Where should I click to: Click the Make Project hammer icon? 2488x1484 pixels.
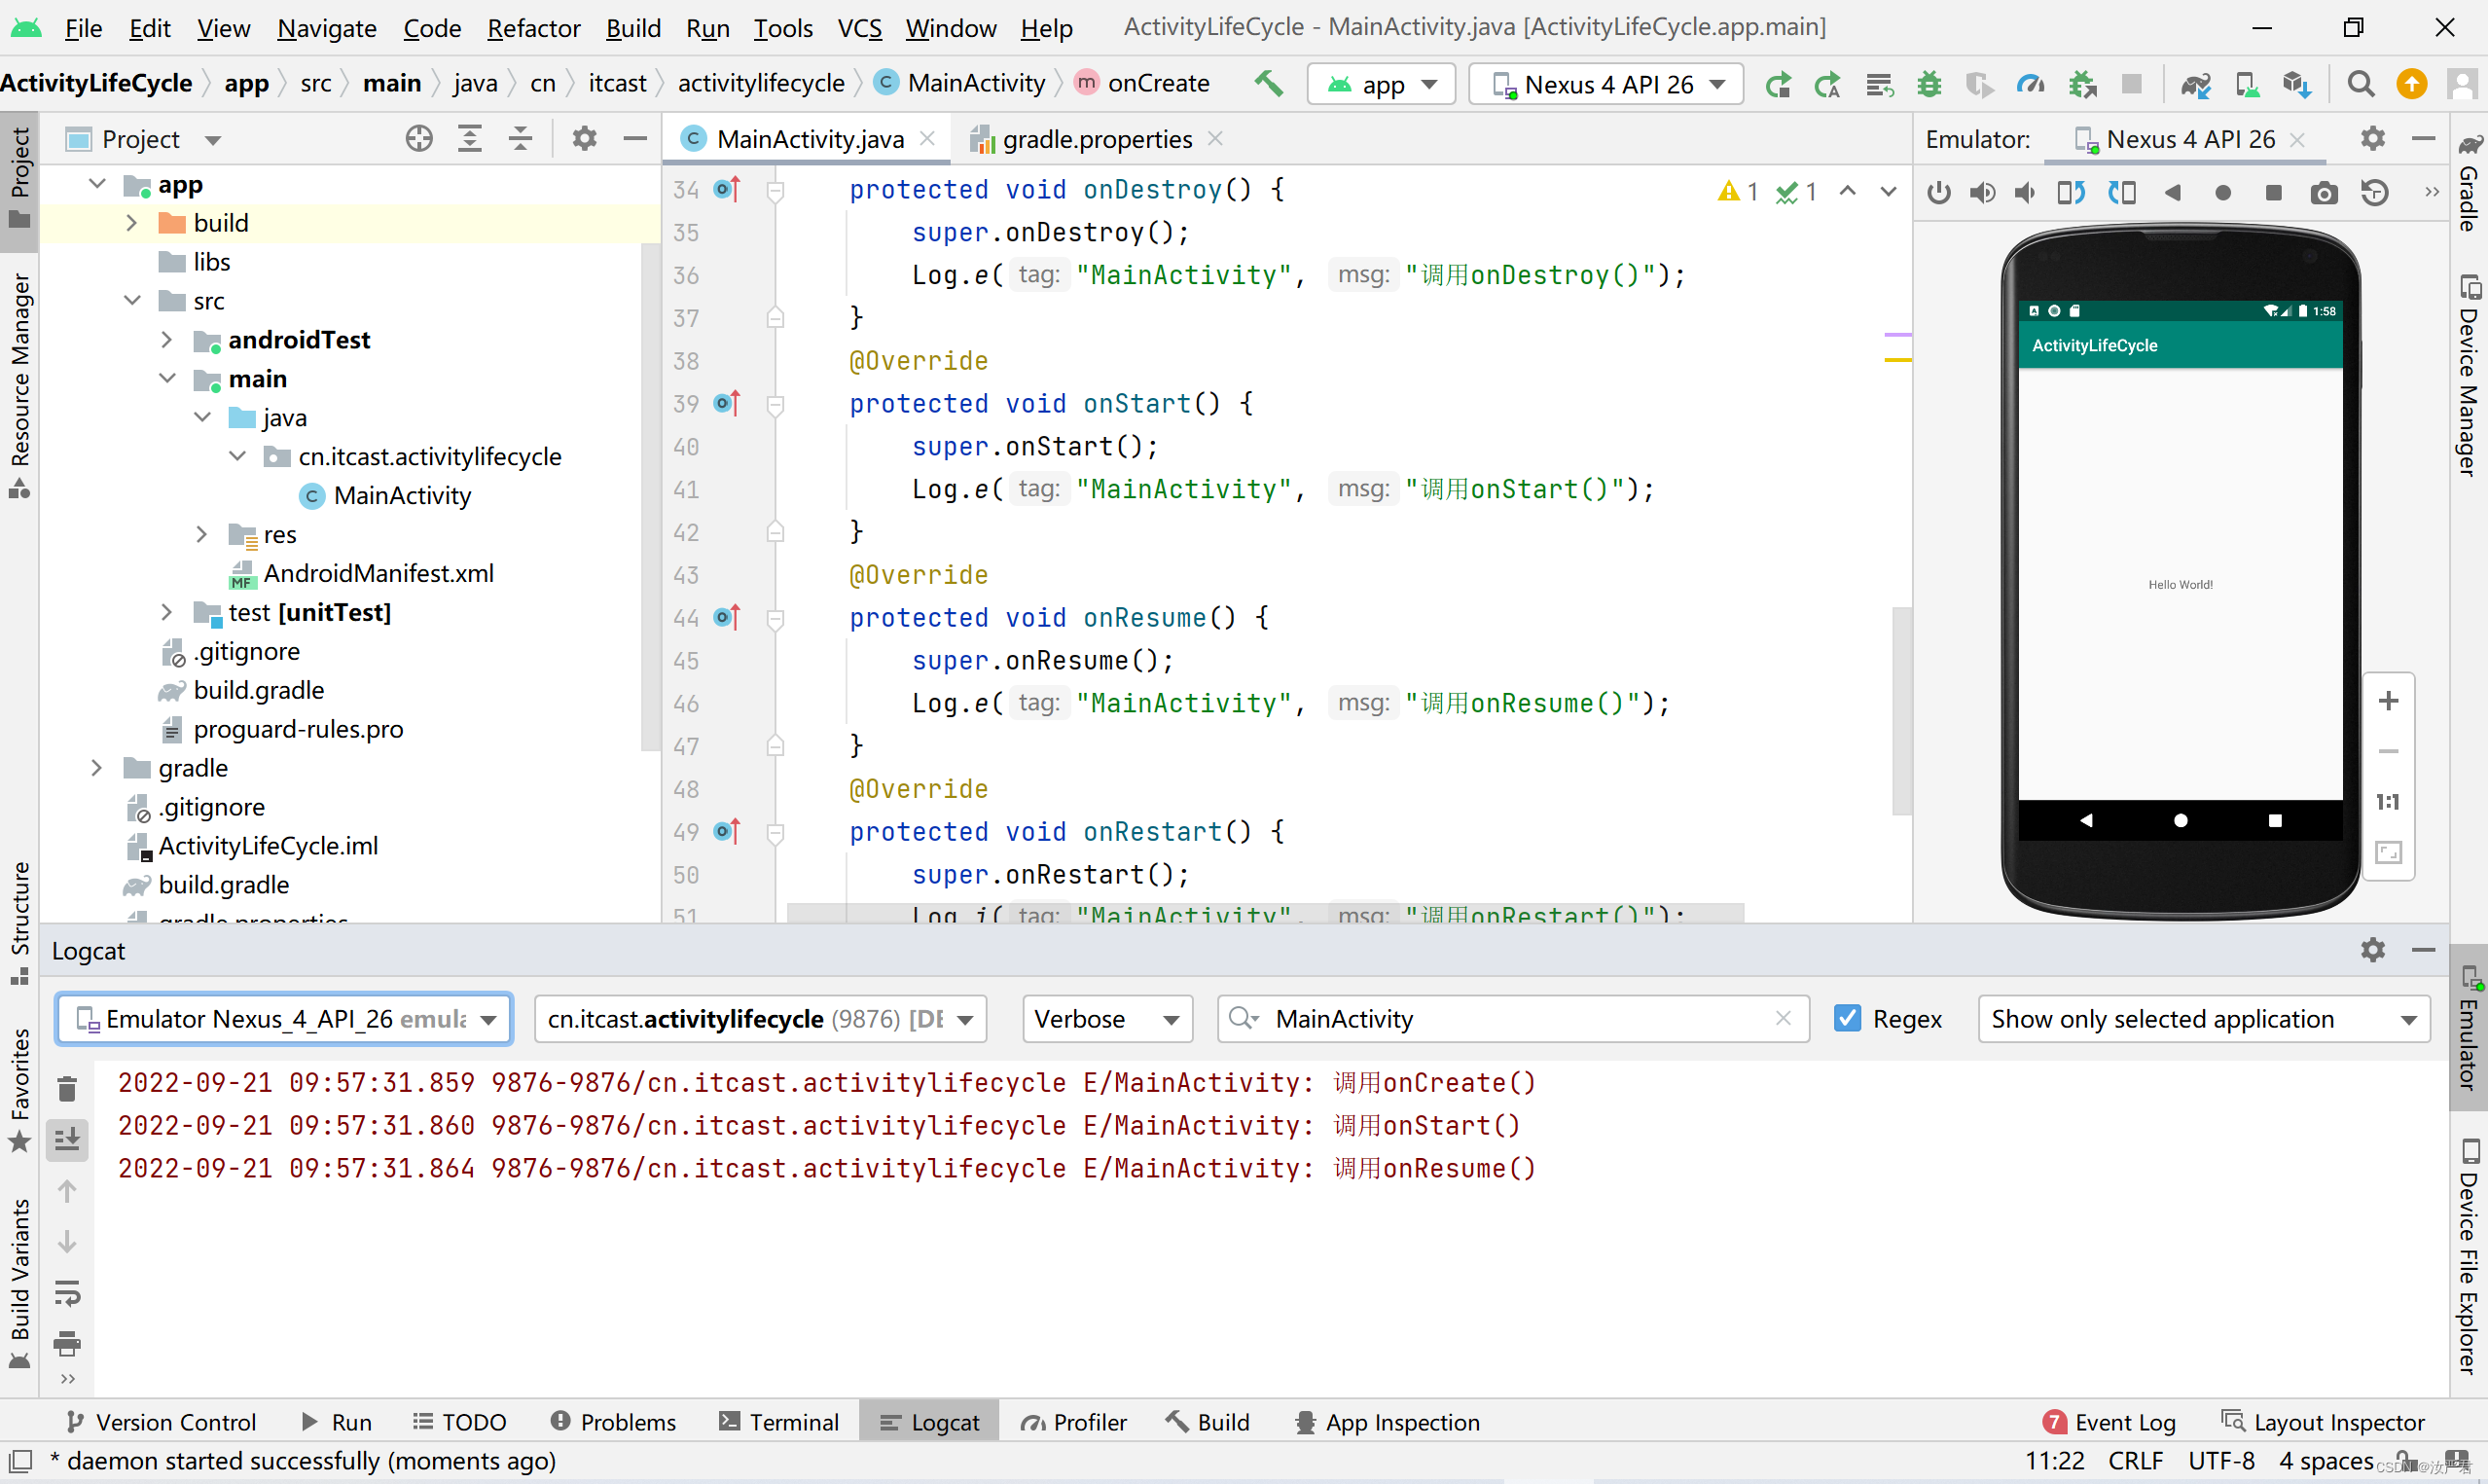tap(1269, 83)
